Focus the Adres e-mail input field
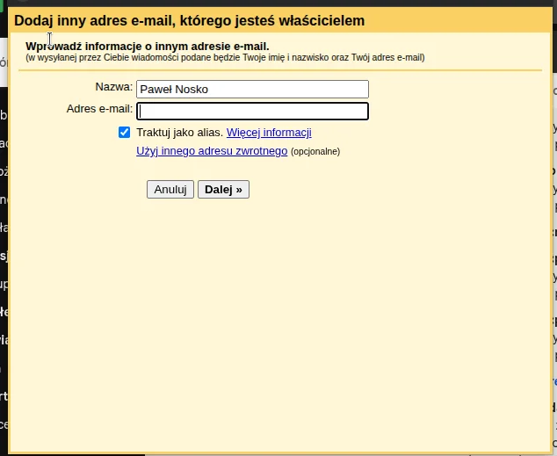This screenshot has width=557, height=456. [252, 112]
